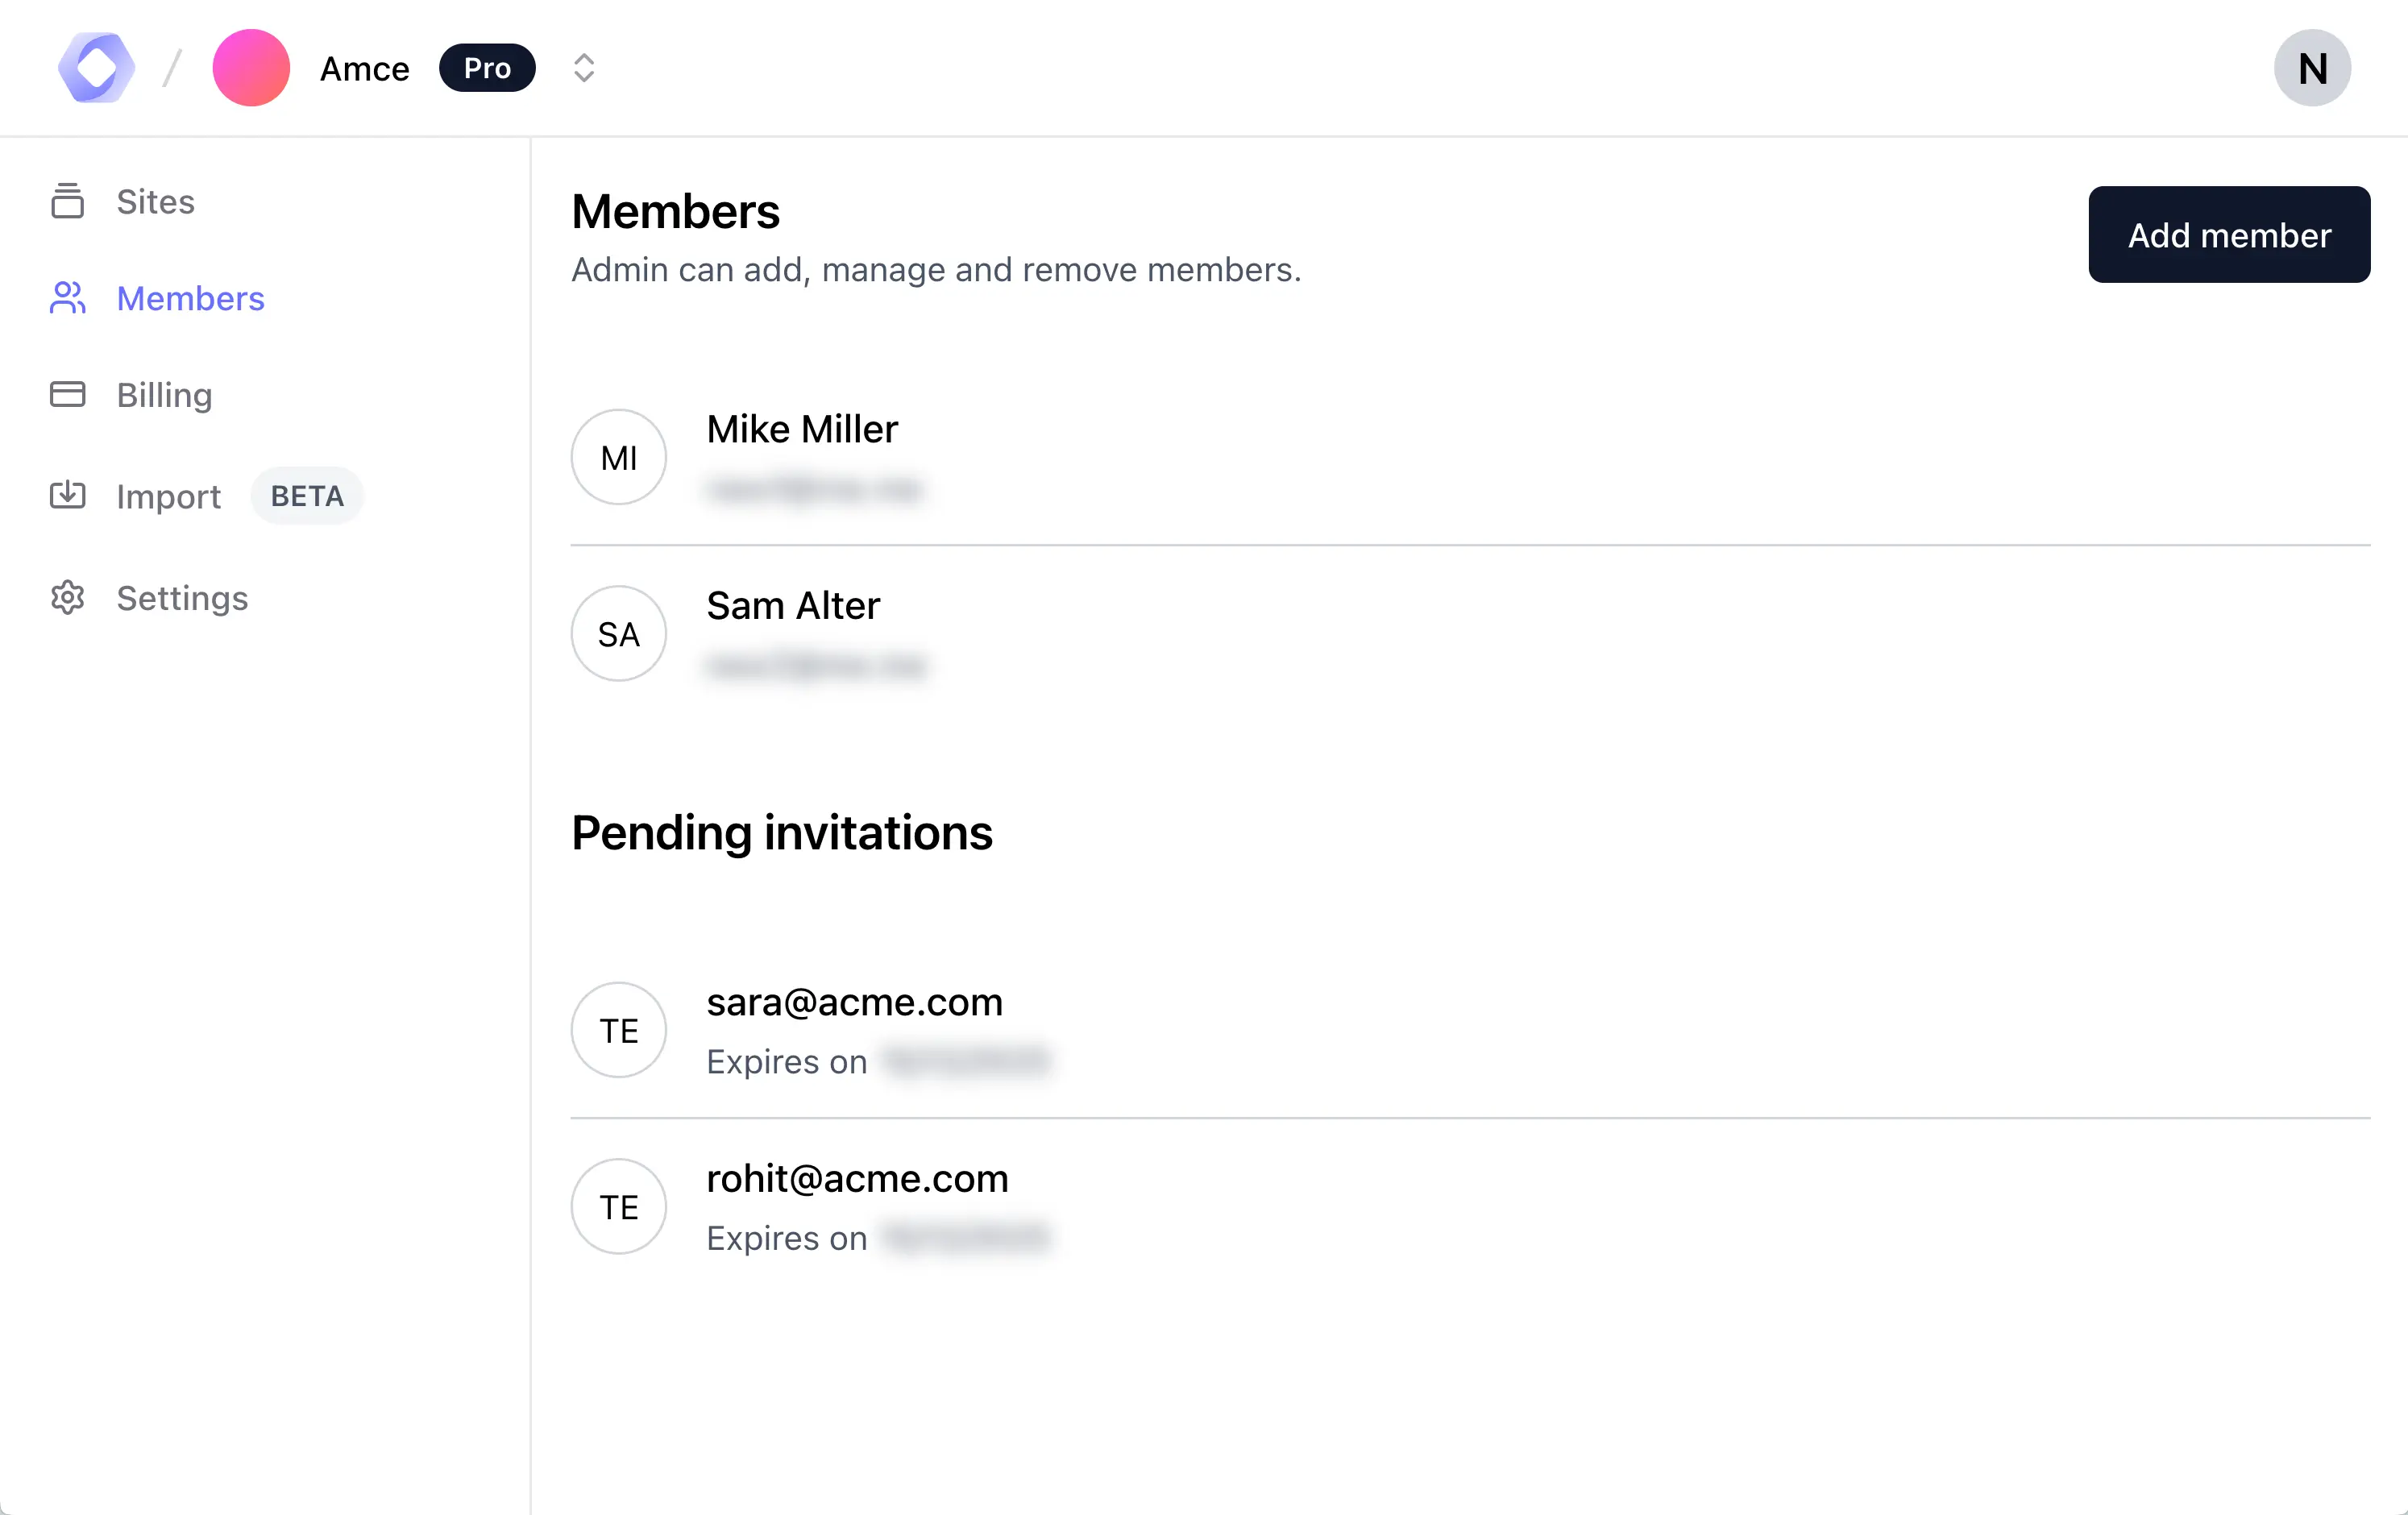Click the app logo icon in header
This screenshot has width=2408, height=1515.
[x=96, y=68]
